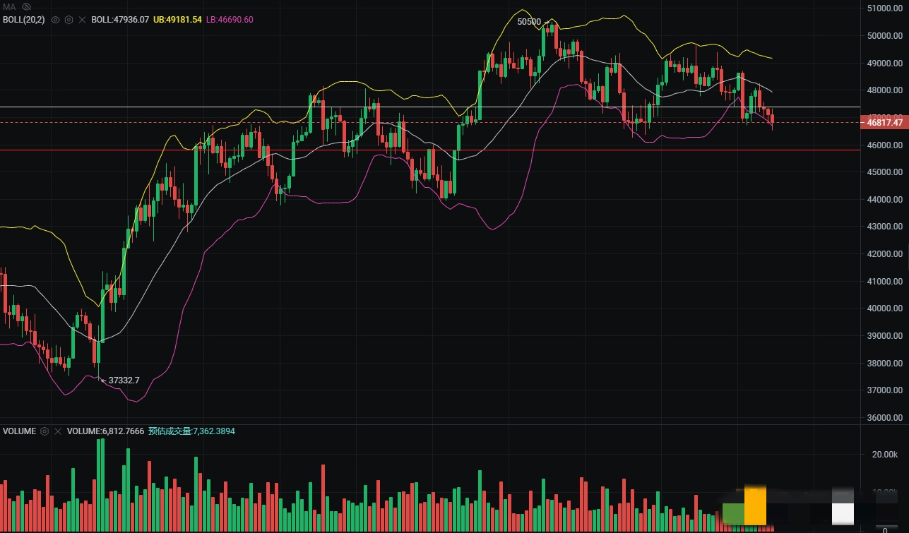Show the hidden MA indicator via eye icon

pos(26,6)
